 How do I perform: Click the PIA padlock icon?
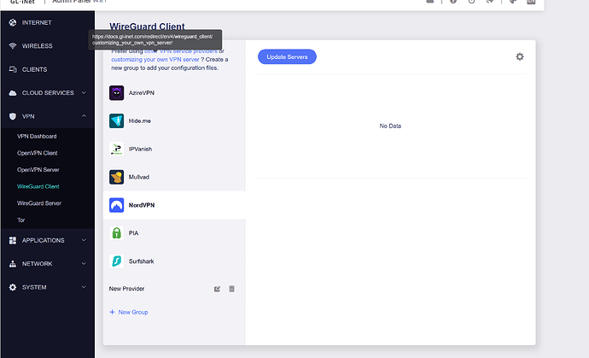click(x=116, y=233)
